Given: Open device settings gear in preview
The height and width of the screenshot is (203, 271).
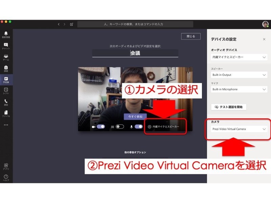Looking at the screenshot, I should [x=149, y=127].
